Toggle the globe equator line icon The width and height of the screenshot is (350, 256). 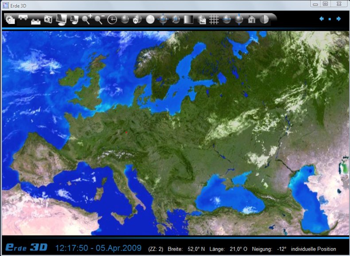227,19
